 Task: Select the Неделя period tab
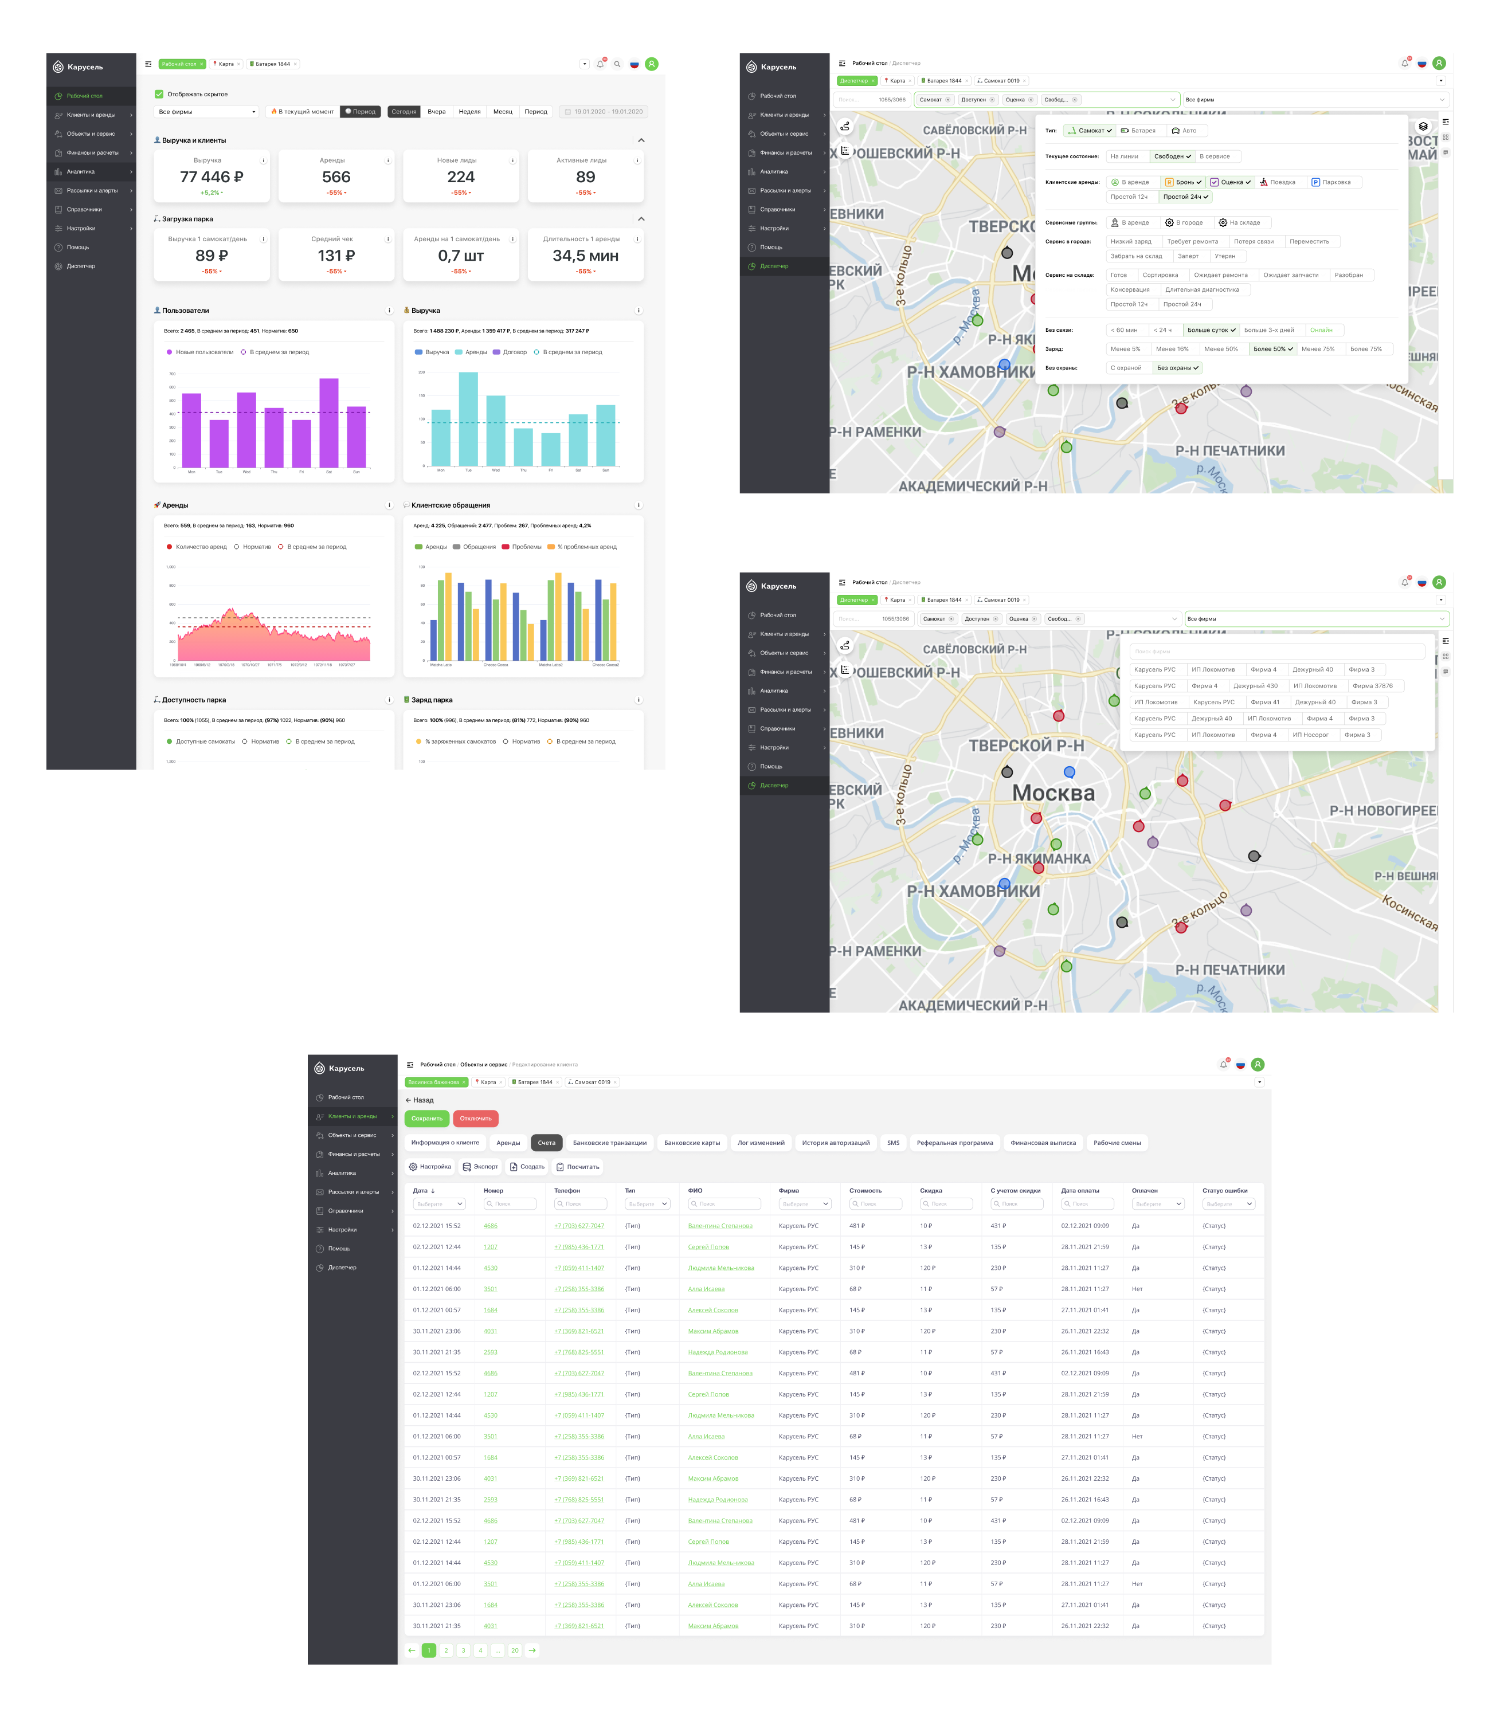(x=469, y=112)
